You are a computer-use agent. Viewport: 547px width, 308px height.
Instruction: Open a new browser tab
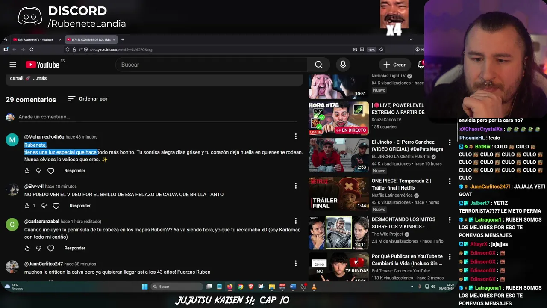click(x=123, y=39)
